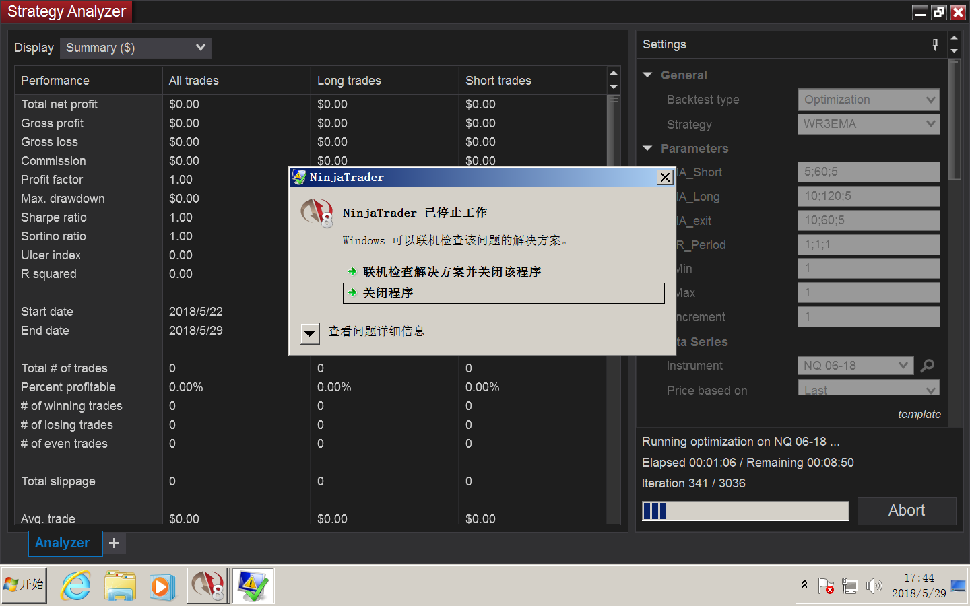Select the Percent profitable row label

[68, 387]
